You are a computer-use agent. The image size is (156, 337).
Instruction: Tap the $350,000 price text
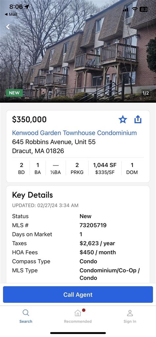click(29, 119)
